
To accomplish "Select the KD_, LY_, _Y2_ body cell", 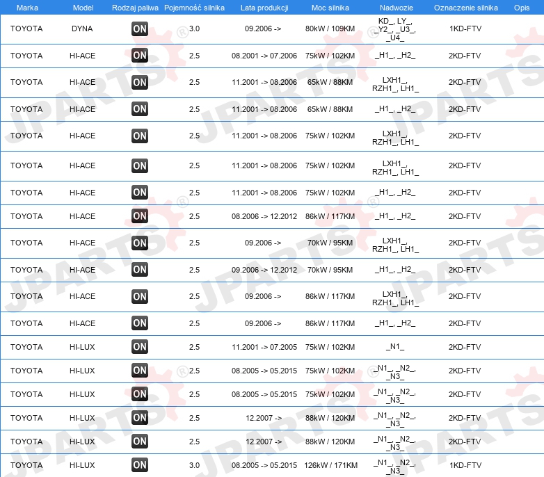I will (395, 29).
